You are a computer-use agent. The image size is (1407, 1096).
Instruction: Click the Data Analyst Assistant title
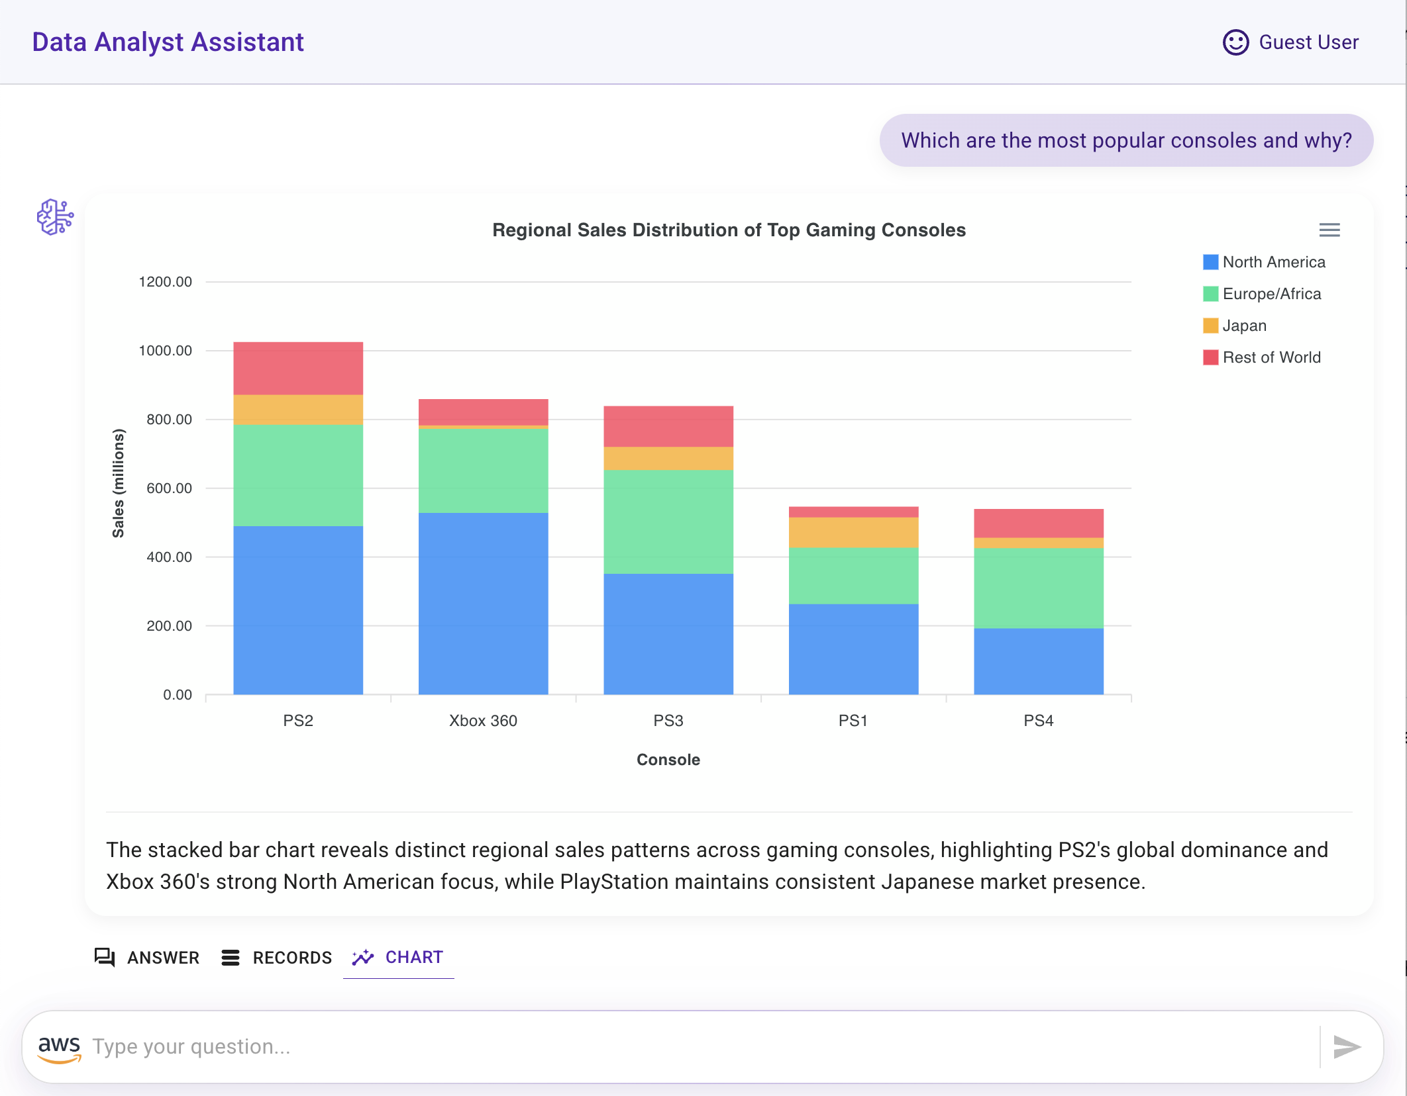coord(168,42)
